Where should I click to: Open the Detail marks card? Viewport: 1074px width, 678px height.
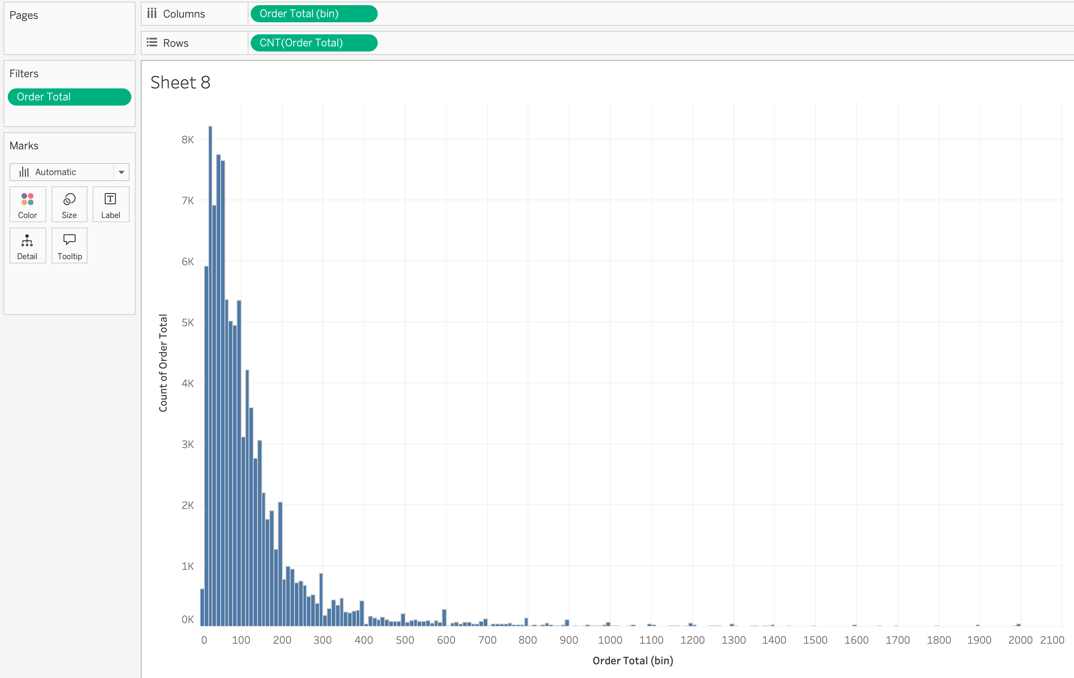coord(27,241)
